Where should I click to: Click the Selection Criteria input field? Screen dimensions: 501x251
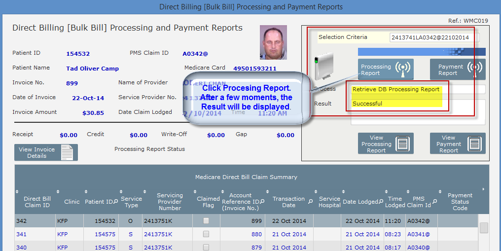(434, 37)
